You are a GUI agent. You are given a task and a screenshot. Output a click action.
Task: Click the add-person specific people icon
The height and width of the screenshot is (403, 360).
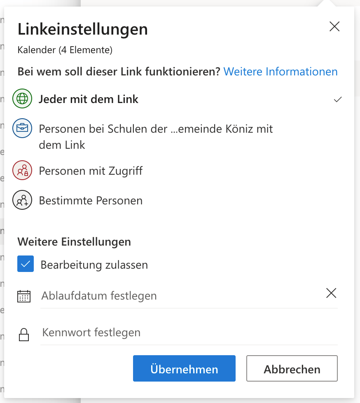22,201
